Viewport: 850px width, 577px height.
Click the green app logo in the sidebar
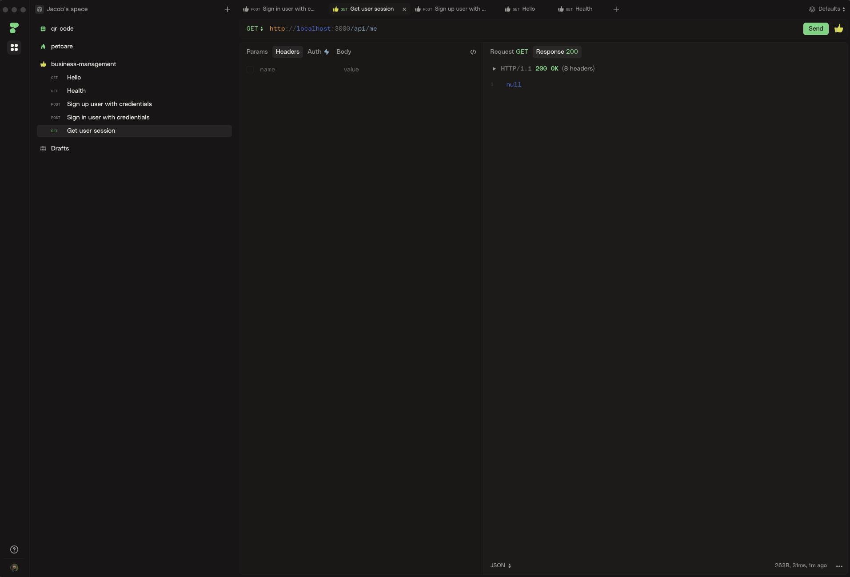(14, 28)
